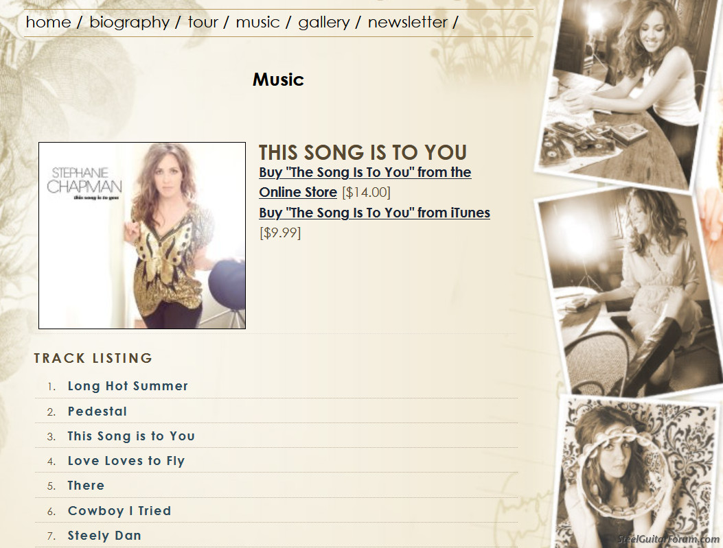Viewport: 723px width, 548px height.
Task: Open the newsletter navigation link
Action: click(408, 22)
